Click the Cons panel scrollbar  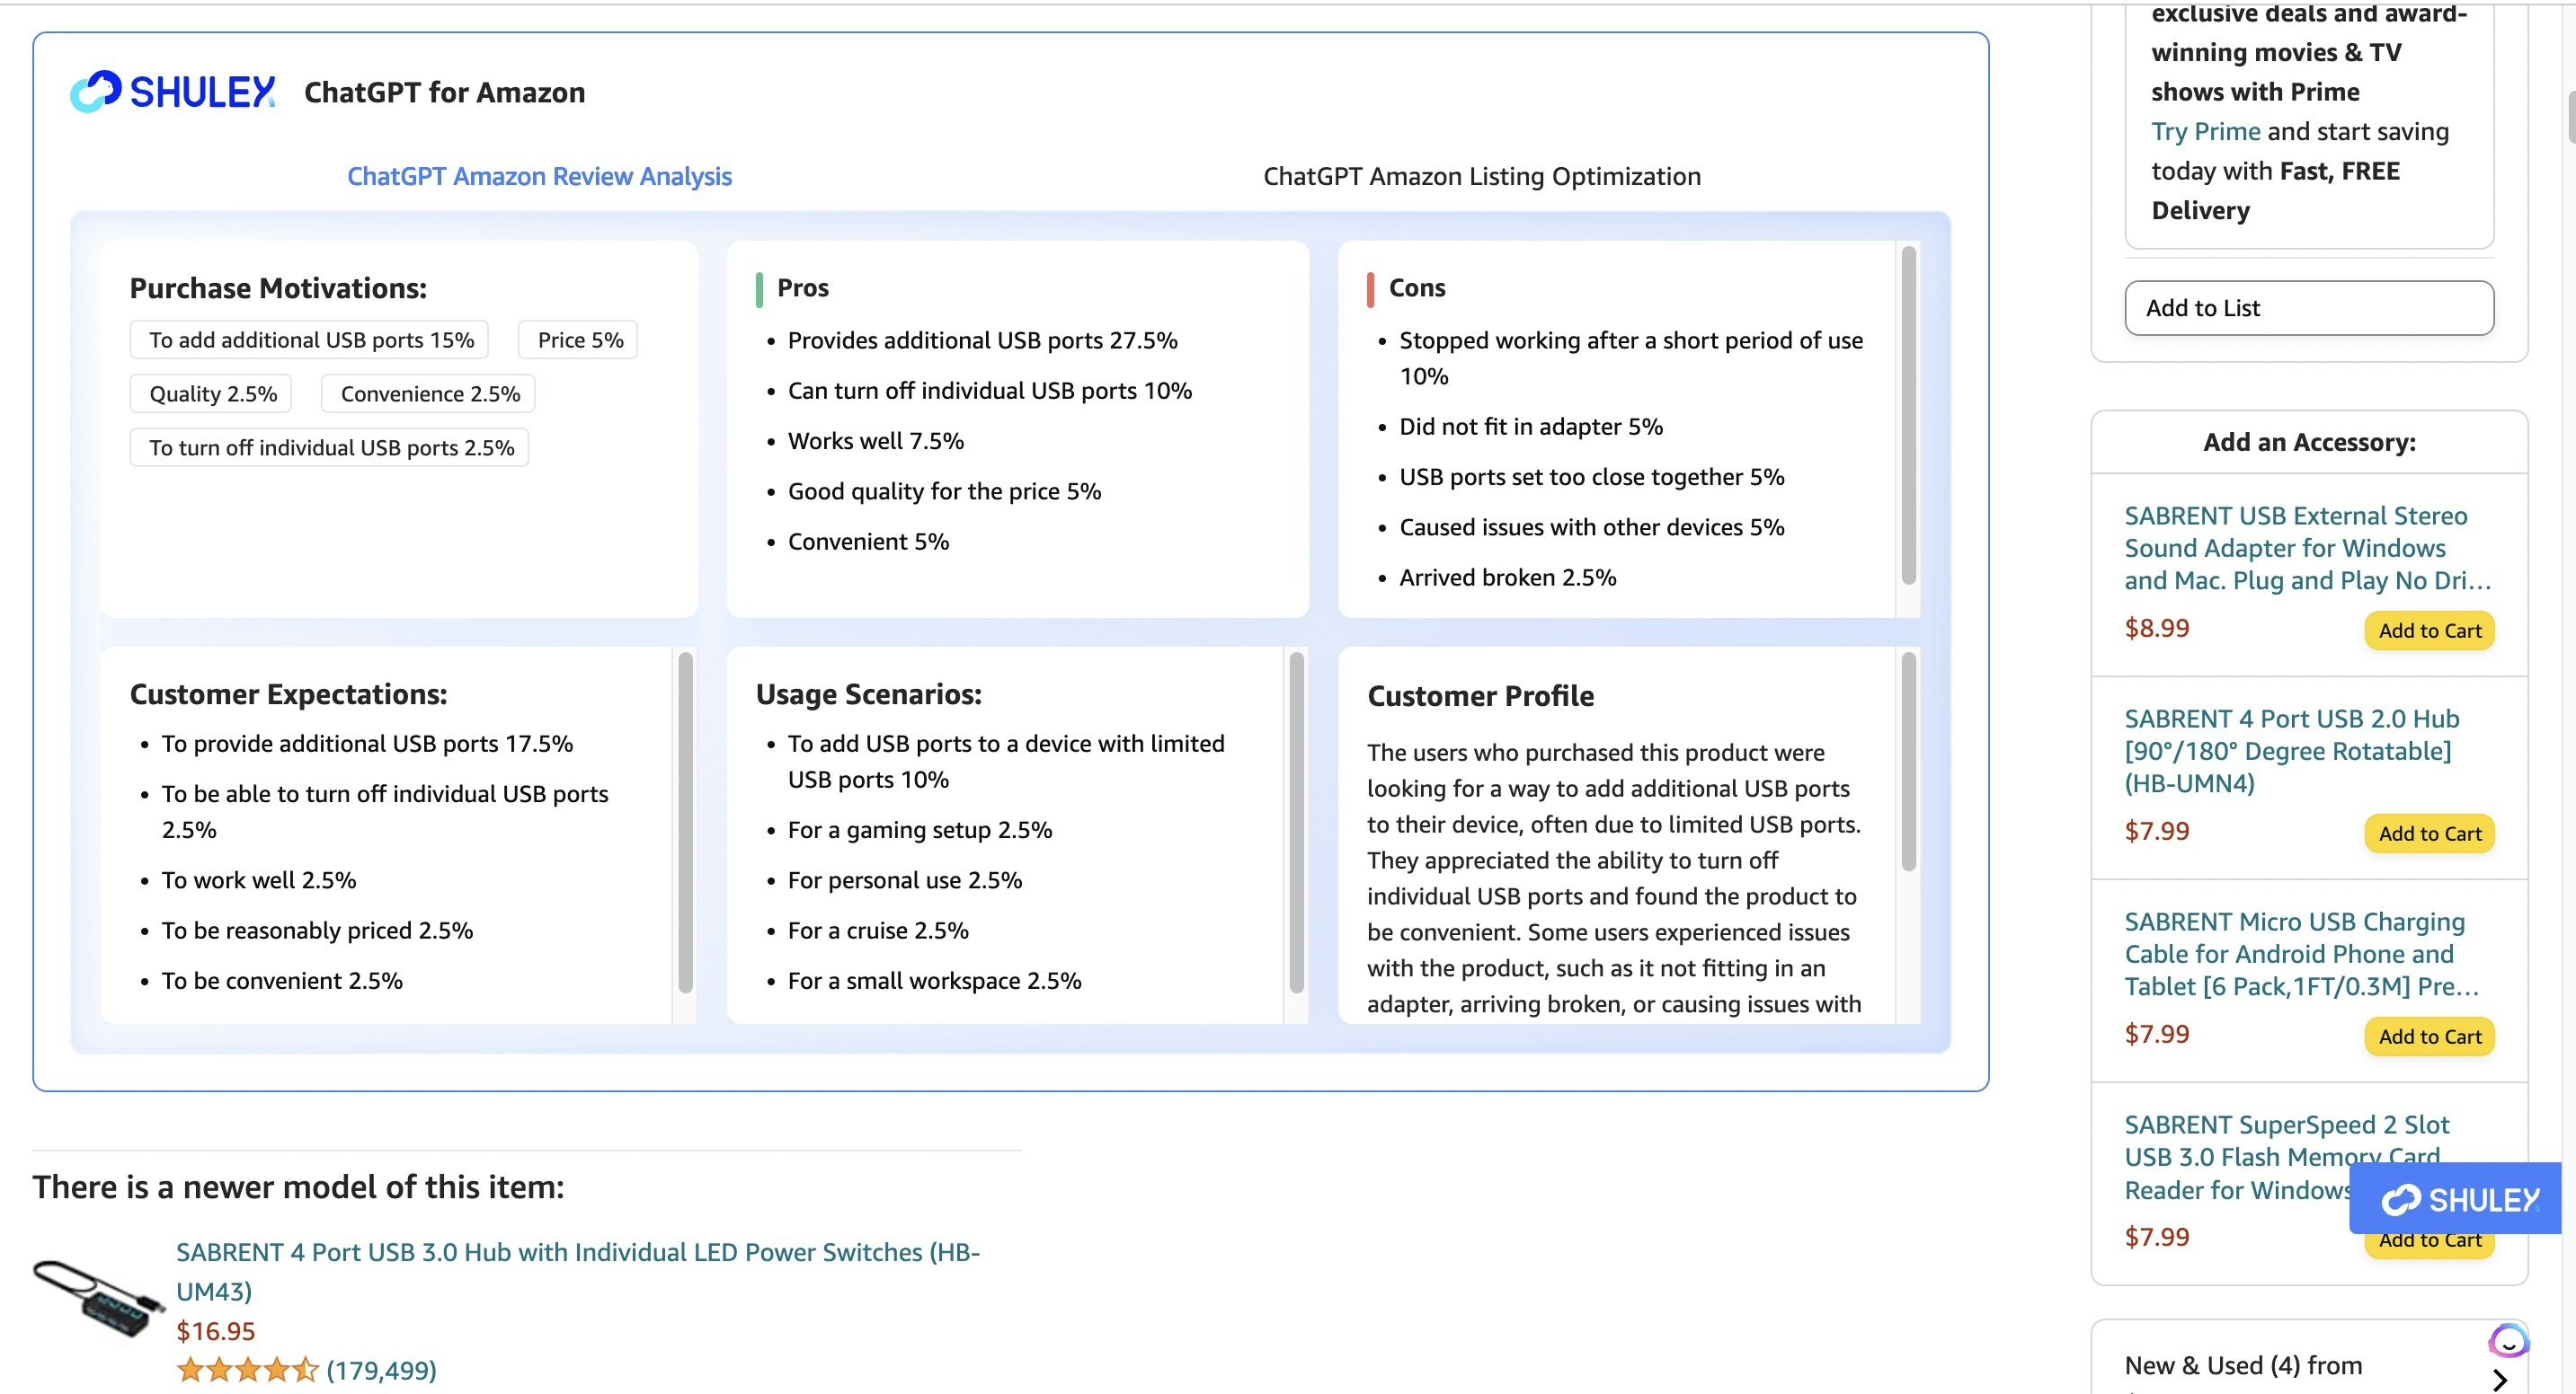click(1908, 415)
